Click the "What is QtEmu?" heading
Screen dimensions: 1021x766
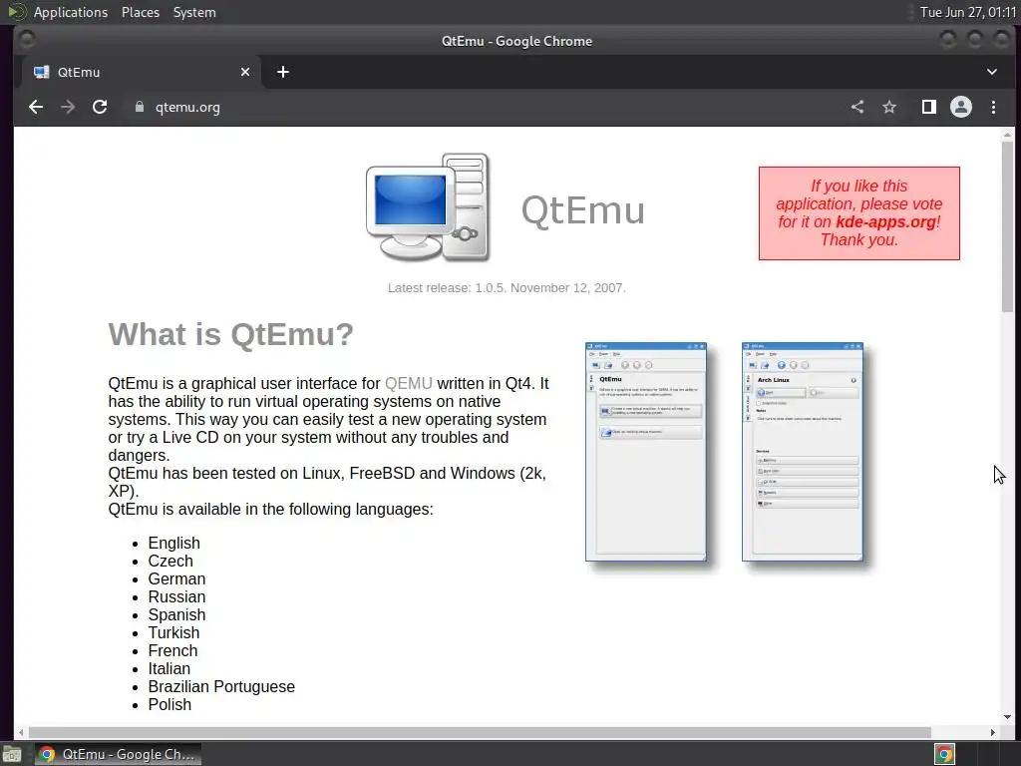(230, 334)
